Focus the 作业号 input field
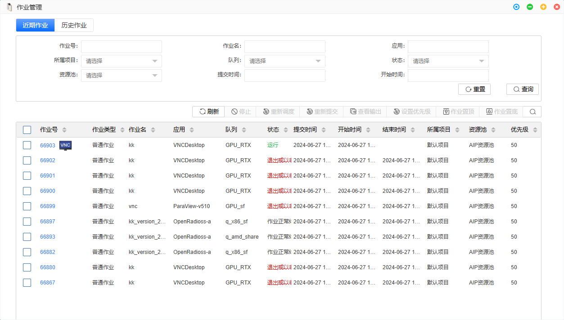This screenshot has height=320, width=564. (x=122, y=47)
